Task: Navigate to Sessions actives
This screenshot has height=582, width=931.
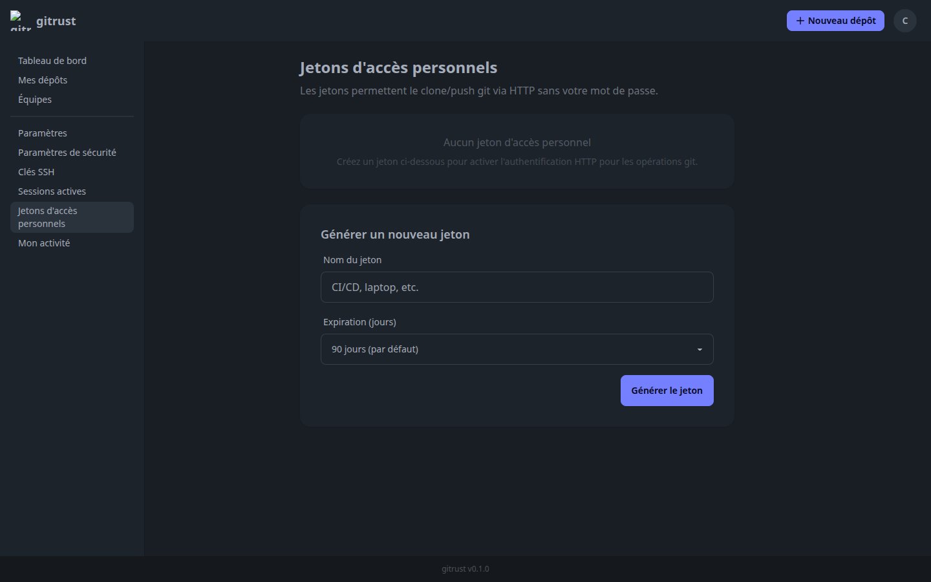Action: [52, 191]
